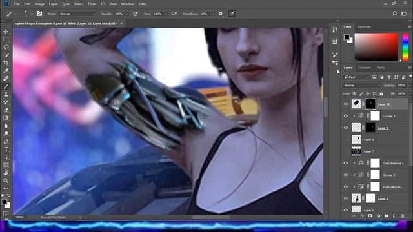Screen dimensions: 413x232
Task: Open the Flow dropdown arrow
Action: tap(166, 14)
